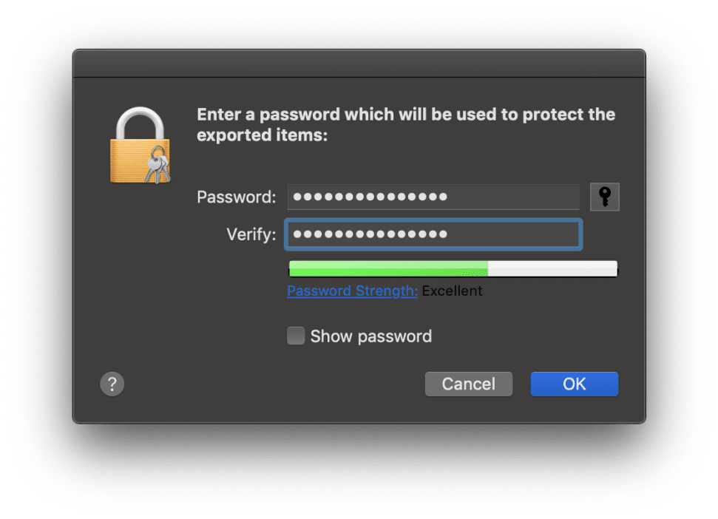The height and width of the screenshot is (519, 718).
Task: Click the masked dots in the Password field
Action: tap(370, 197)
